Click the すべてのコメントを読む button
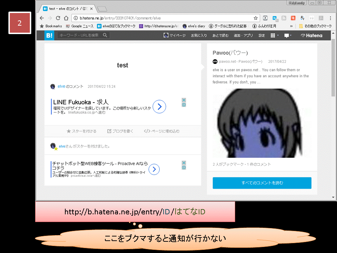The height and width of the screenshot is (253, 337). point(262,183)
